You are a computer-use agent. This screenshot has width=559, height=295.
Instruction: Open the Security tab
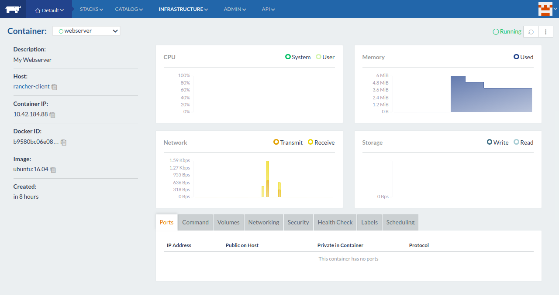298,222
